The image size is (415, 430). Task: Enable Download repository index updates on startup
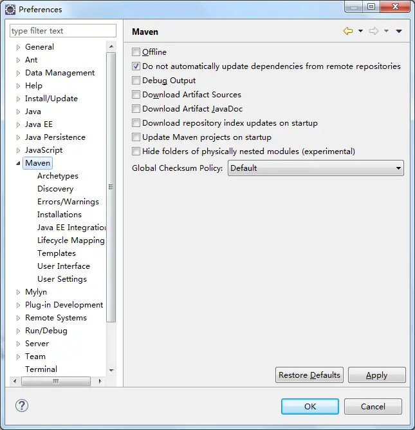pos(136,123)
